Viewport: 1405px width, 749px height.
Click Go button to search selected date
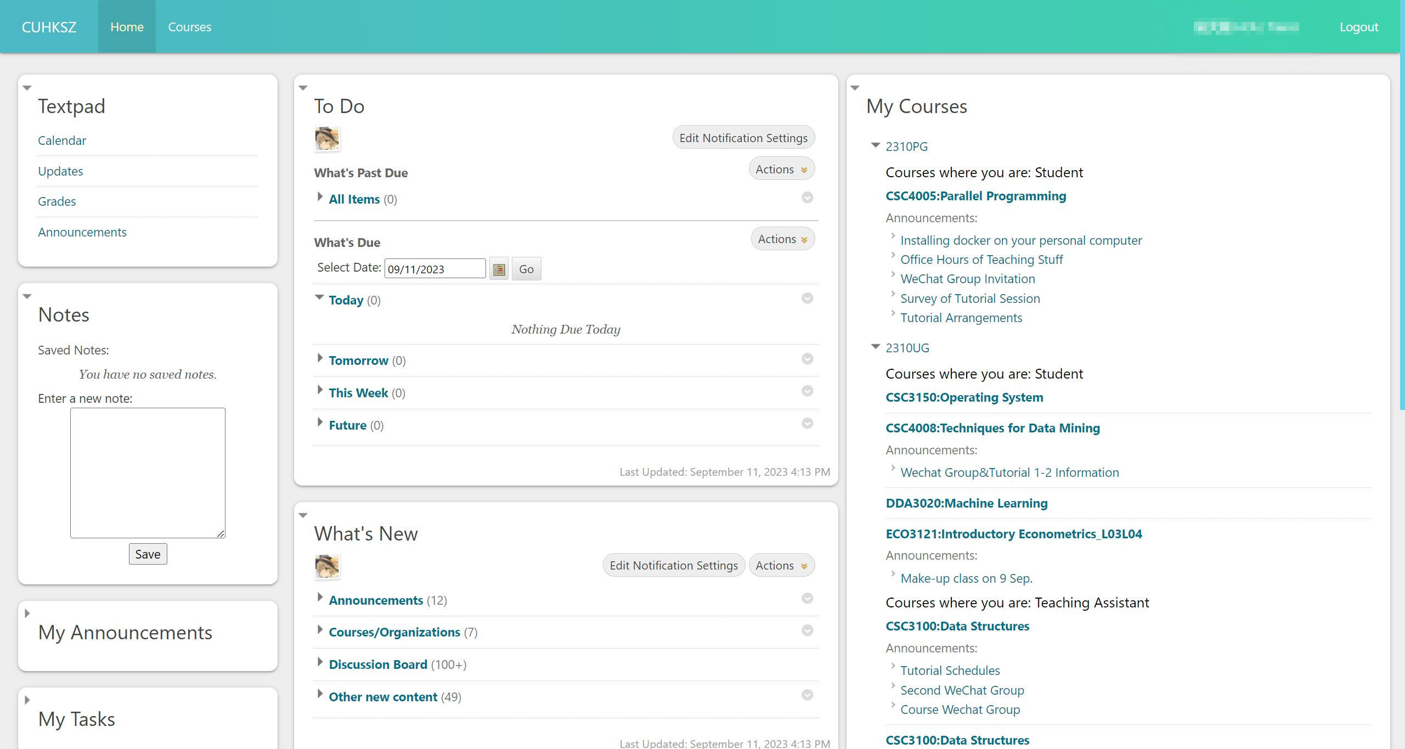click(527, 268)
